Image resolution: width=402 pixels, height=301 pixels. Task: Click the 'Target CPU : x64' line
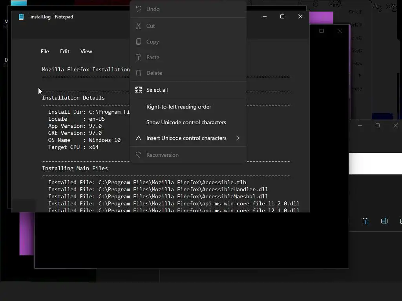(x=73, y=147)
